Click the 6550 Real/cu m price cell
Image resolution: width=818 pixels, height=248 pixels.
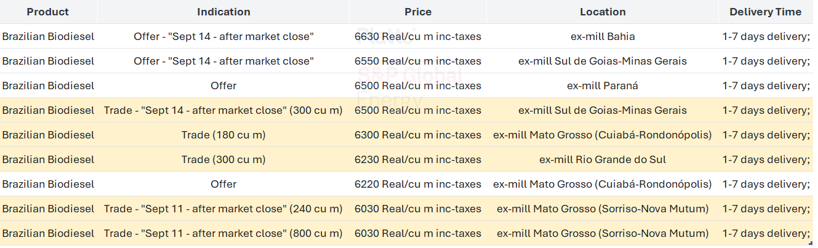tap(418, 61)
